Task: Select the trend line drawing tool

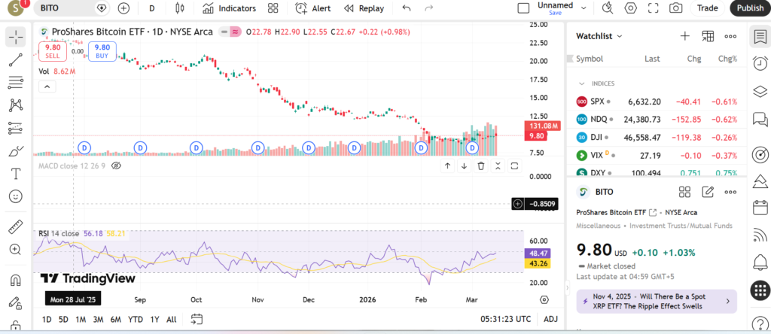Action: tap(15, 60)
